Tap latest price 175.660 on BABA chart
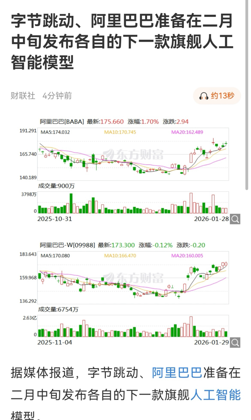 coord(112,121)
